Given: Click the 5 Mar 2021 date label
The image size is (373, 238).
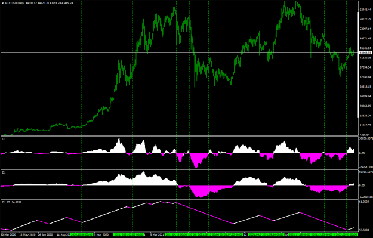Looking at the screenshot, I should click(x=157, y=234).
